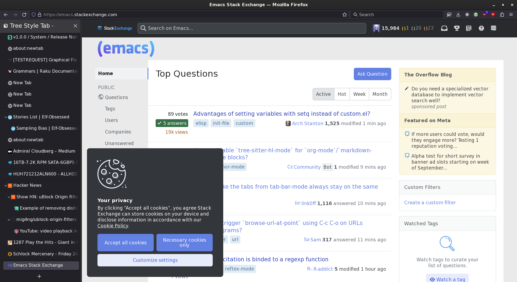Open the Stack Exchange logo link
Viewport: 517px width, 282px height.
pyautogui.click(x=115, y=28)
